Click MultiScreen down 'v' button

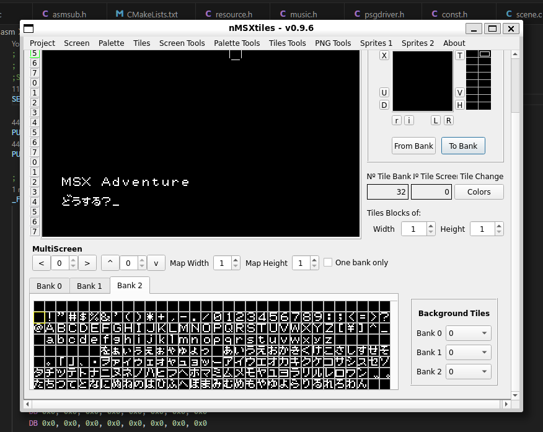tap(156, 263)
